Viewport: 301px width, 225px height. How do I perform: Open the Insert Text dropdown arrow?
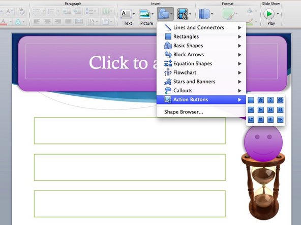click(x=134, y=14)
